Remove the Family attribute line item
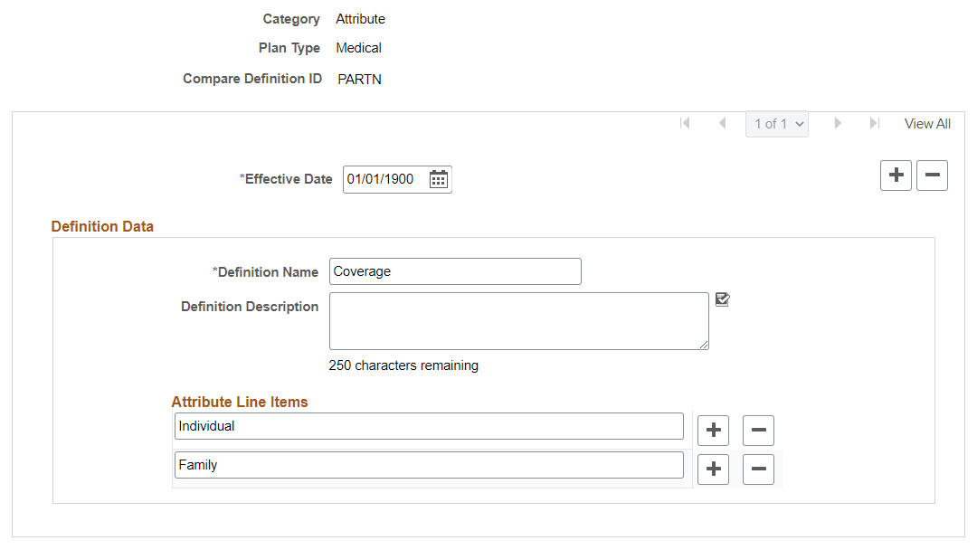This screenshot has height=550, width=977. pyautogui.click(x=758, y=469)
